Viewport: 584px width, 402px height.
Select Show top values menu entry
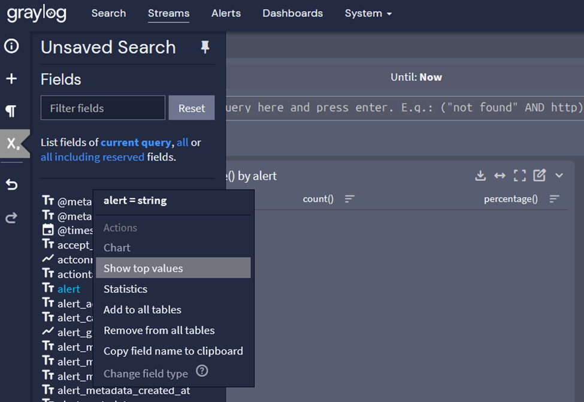(143, 268)
